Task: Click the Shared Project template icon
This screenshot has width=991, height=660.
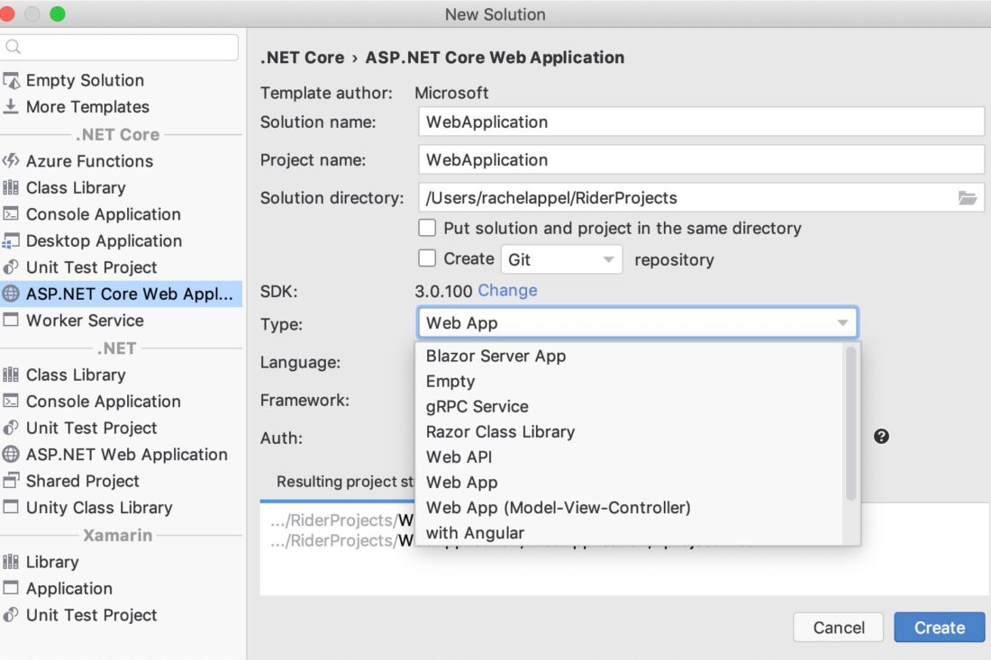Action: click(x=11, y=481)
